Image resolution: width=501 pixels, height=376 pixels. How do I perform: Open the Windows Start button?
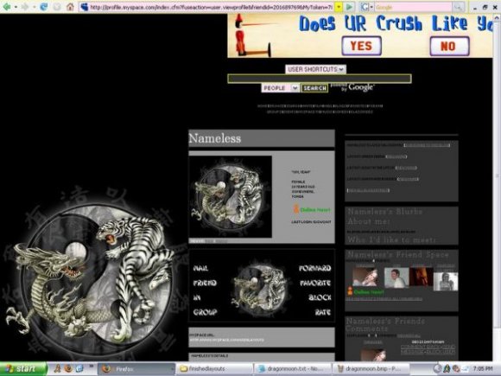point(23,368)
